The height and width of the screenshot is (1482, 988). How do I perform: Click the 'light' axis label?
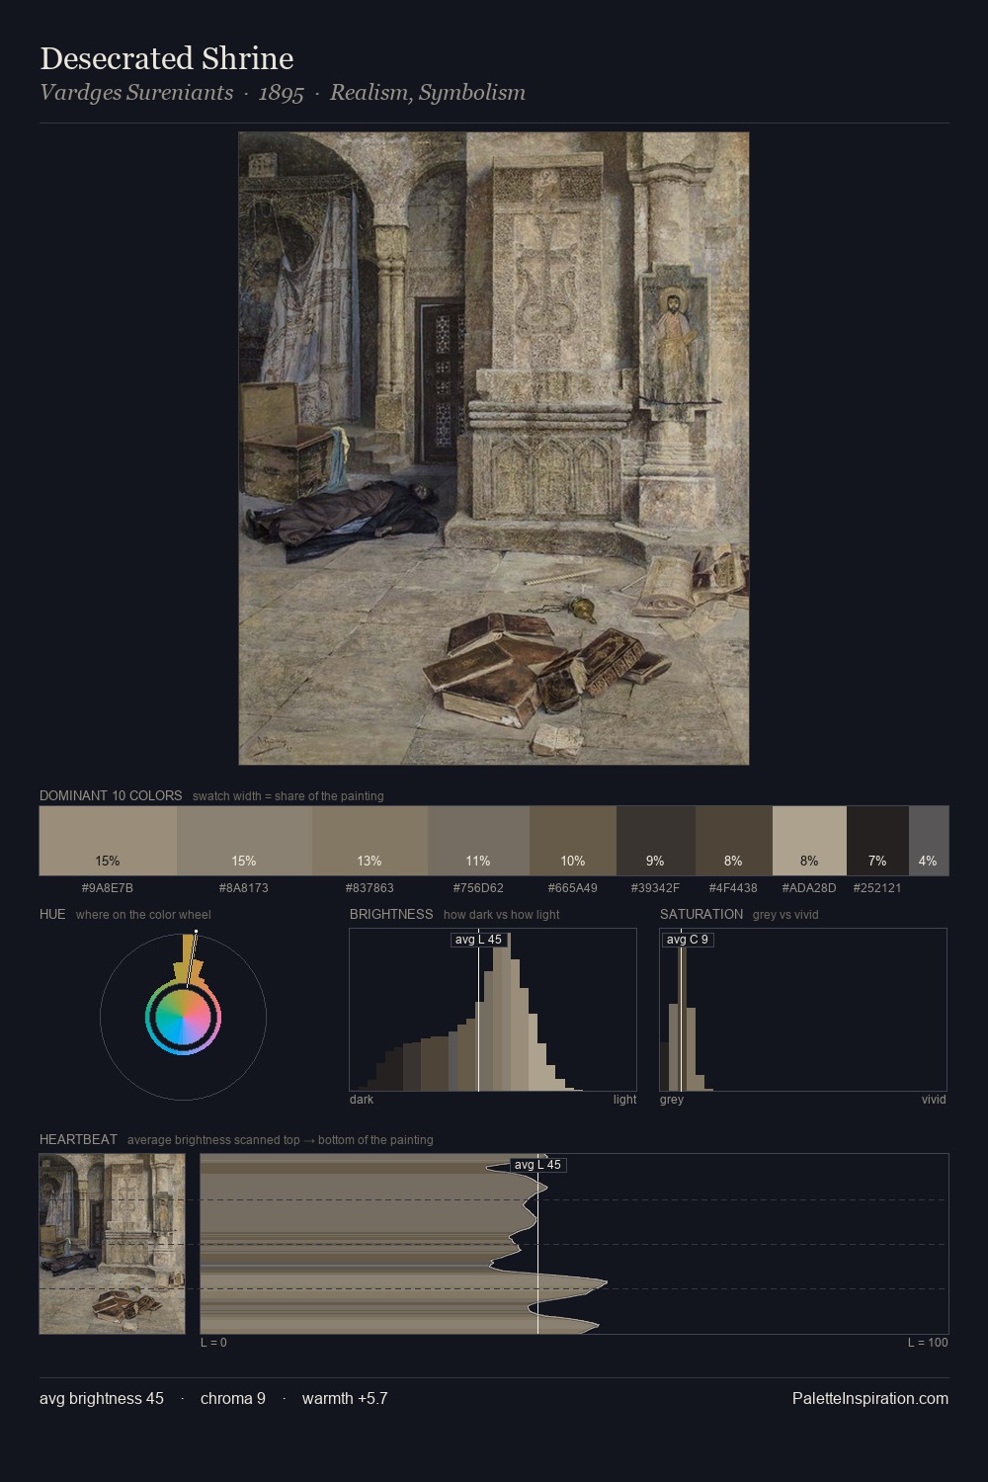tap(625, 1100)
